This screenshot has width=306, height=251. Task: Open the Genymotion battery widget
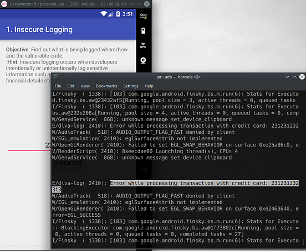(143, 31)
